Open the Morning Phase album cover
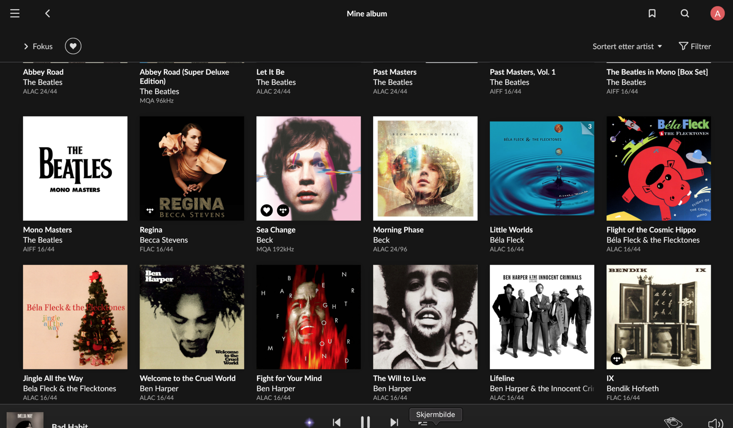The image size is (733, 428). coord(425,168)
